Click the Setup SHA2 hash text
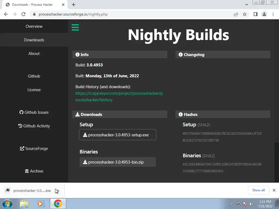279x209 pixels. coord(222,137)
